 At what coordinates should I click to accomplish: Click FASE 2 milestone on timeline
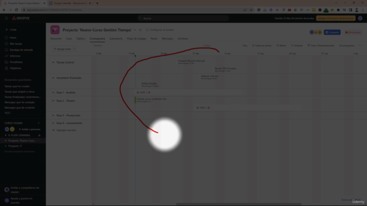click(x=203, y=108)
